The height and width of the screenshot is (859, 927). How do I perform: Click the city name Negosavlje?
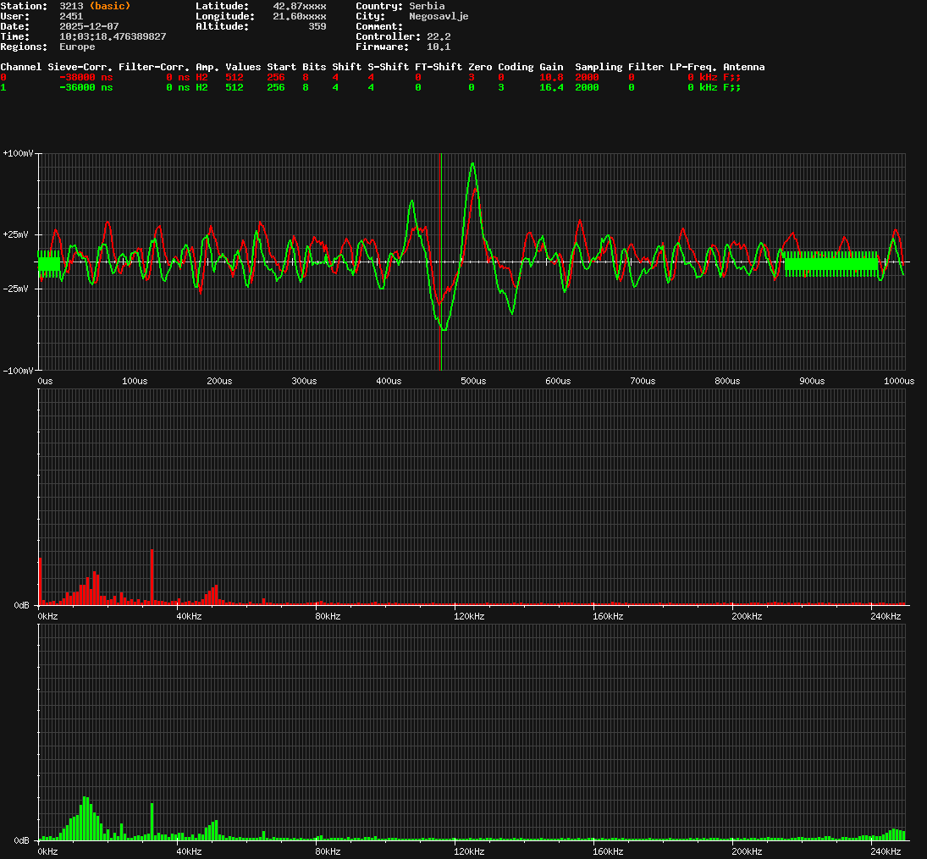tap(439, 16)
